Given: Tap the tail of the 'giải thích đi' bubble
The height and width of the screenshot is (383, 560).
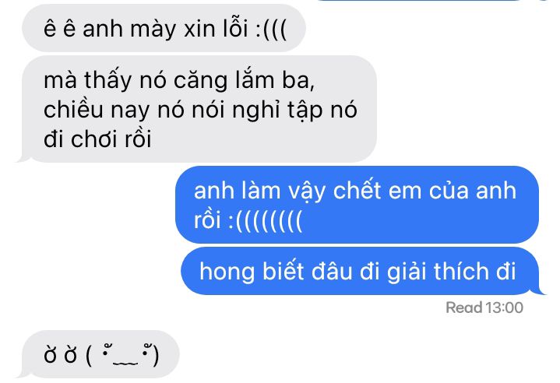Looking at the screenshot, I should (x=538, y=290).
